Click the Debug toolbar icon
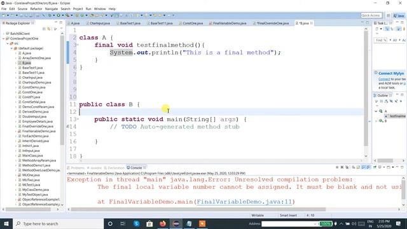 click(50, 15)
